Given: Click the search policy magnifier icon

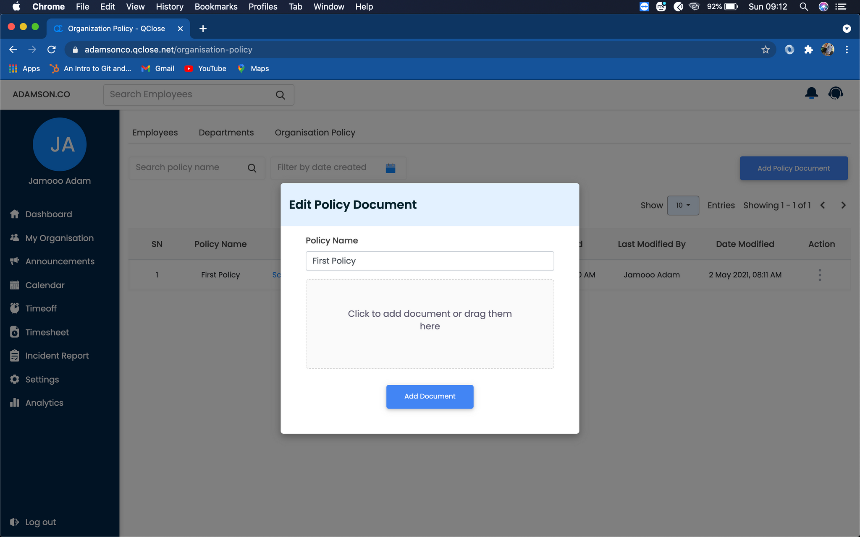Looking at the screenshot, I should coord(252,168).
